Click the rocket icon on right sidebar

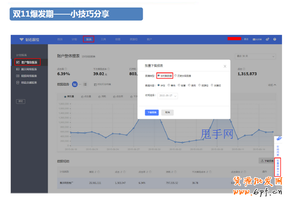pos(279,139)
